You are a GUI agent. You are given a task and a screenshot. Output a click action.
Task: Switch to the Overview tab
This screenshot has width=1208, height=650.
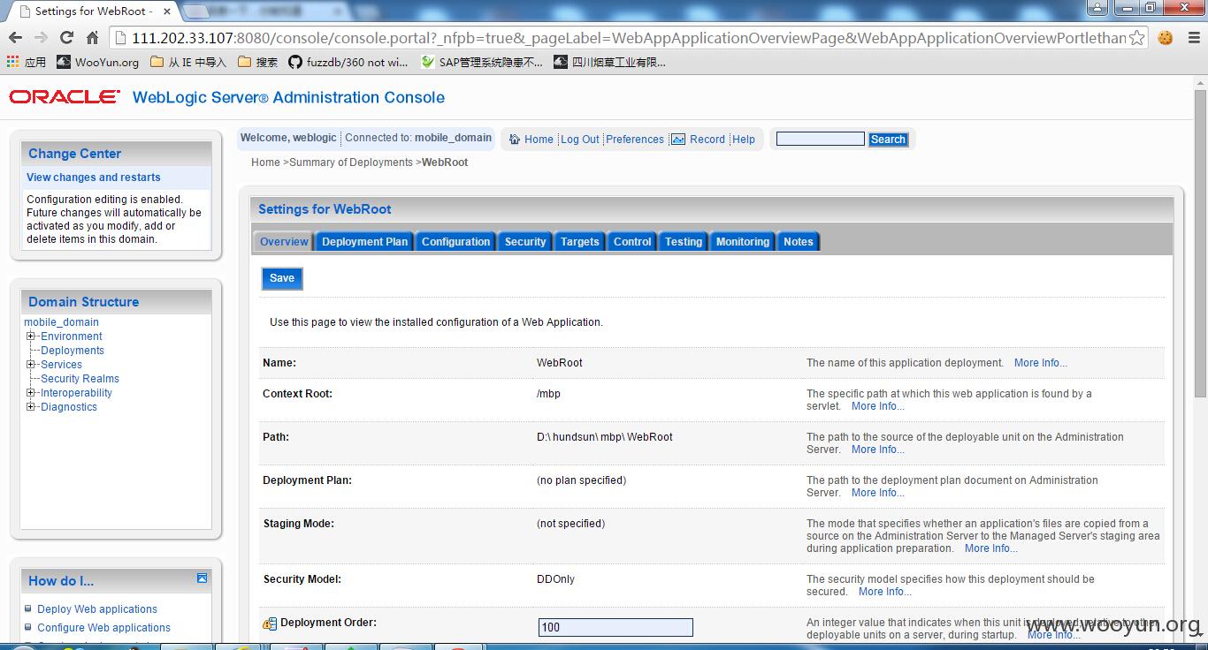click(284, 242)
